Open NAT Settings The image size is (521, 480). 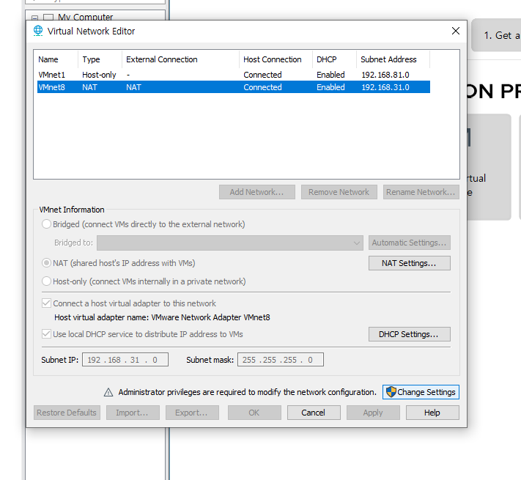(x=410, y=263)
